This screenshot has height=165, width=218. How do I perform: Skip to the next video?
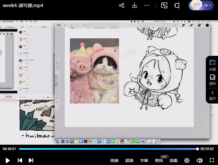point(31,160)
